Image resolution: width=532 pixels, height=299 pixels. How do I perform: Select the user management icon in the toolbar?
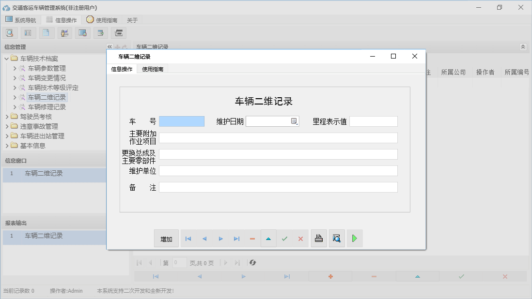pyautogui.click(x=64, y=32)
